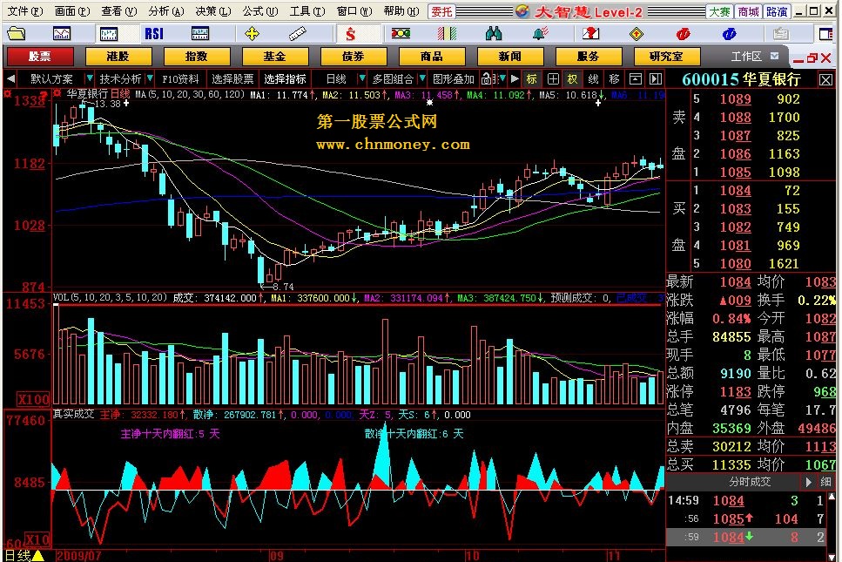
Task: Click the collapse panel box icon
Action: point(636,79)
